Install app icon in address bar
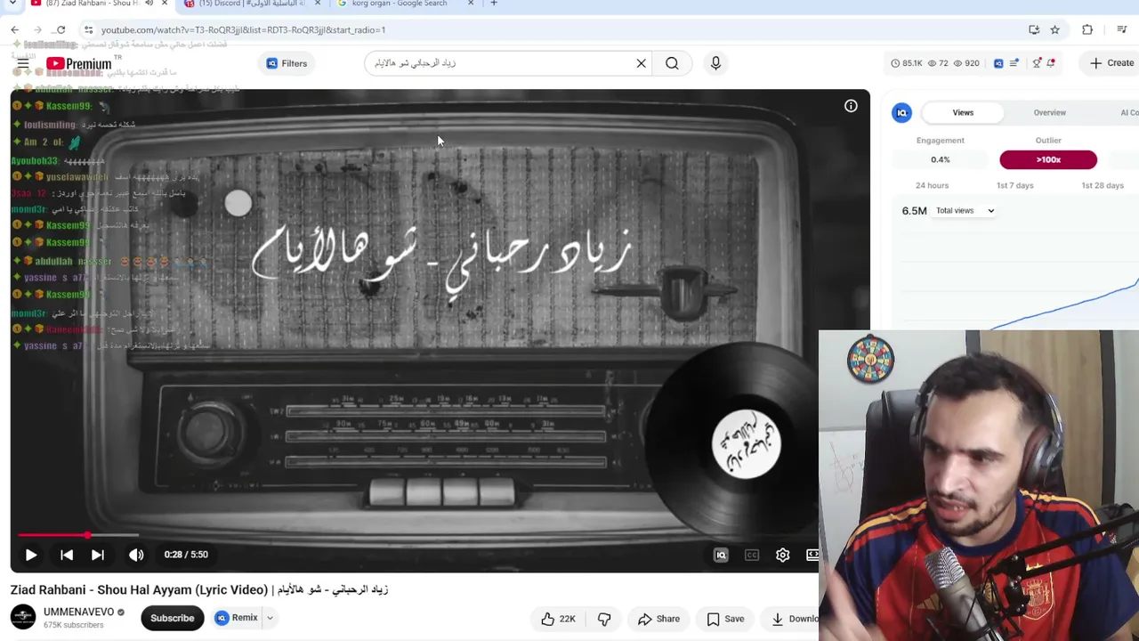This screenshot has height=641, width=1139. tap(1034, 29)
